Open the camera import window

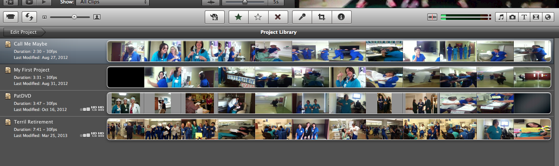10,17
